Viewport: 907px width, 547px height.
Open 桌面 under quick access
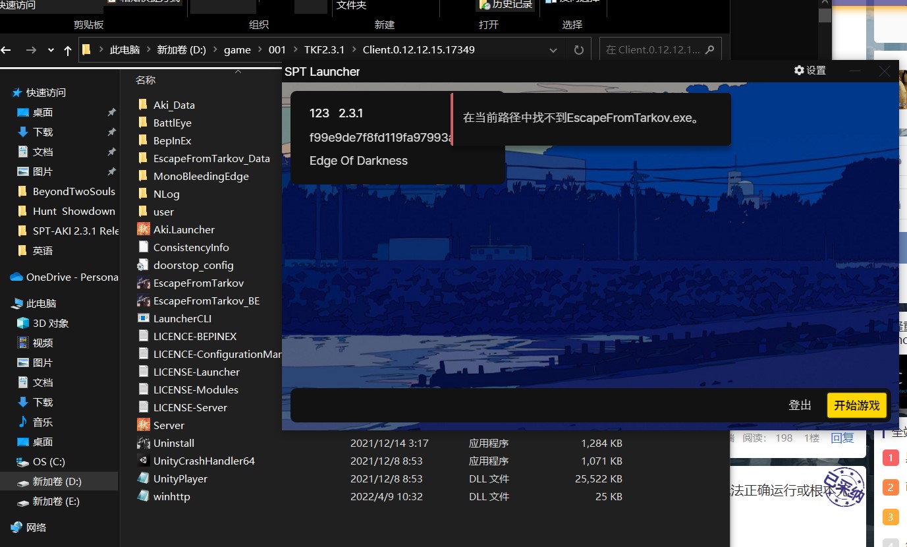[43, 112]
